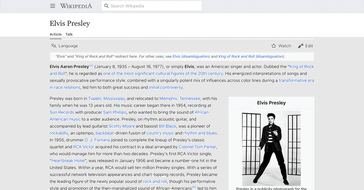Focus the Search Wikipedia field
The height and width of the screenshot is (190, 364).
152,6
